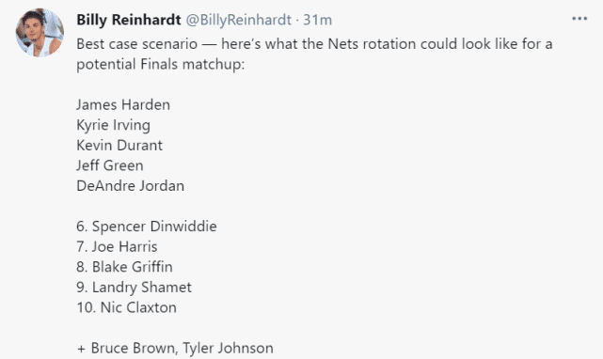
Task: Click the '8. Blake Griffin' entry
Action: pos(124,267)
